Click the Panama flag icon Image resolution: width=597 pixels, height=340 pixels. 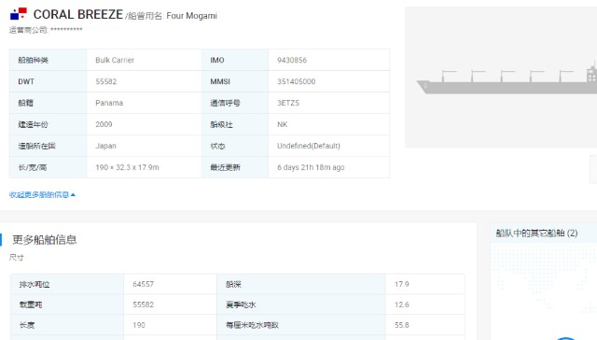(19, 14)
